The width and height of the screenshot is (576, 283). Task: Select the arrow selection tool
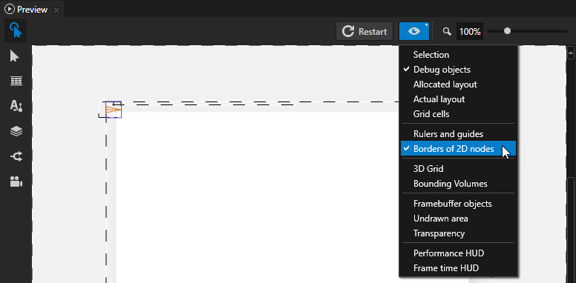point(15,56)
